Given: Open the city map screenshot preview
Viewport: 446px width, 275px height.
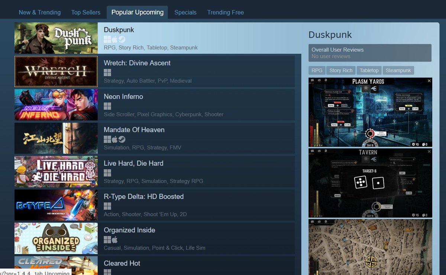Looking at the screenshot, I should coord(370,247).
